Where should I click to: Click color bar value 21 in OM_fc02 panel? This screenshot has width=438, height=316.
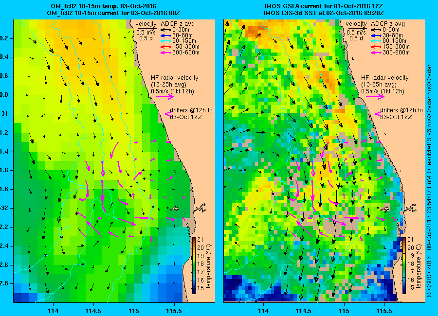coord(201,240)
